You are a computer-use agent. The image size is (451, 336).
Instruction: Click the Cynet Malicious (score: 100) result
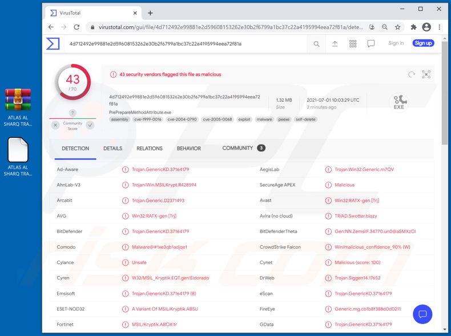click(x=357, y=263)
